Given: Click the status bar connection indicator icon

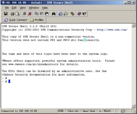Looking at the screenshot, I should pyautogui.click(x=123, y=111).
